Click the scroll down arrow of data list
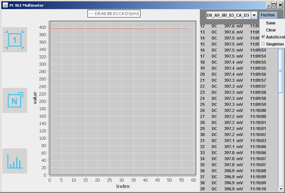The width and height of the screenshot is (285, 193). click(x=281, y=189)
